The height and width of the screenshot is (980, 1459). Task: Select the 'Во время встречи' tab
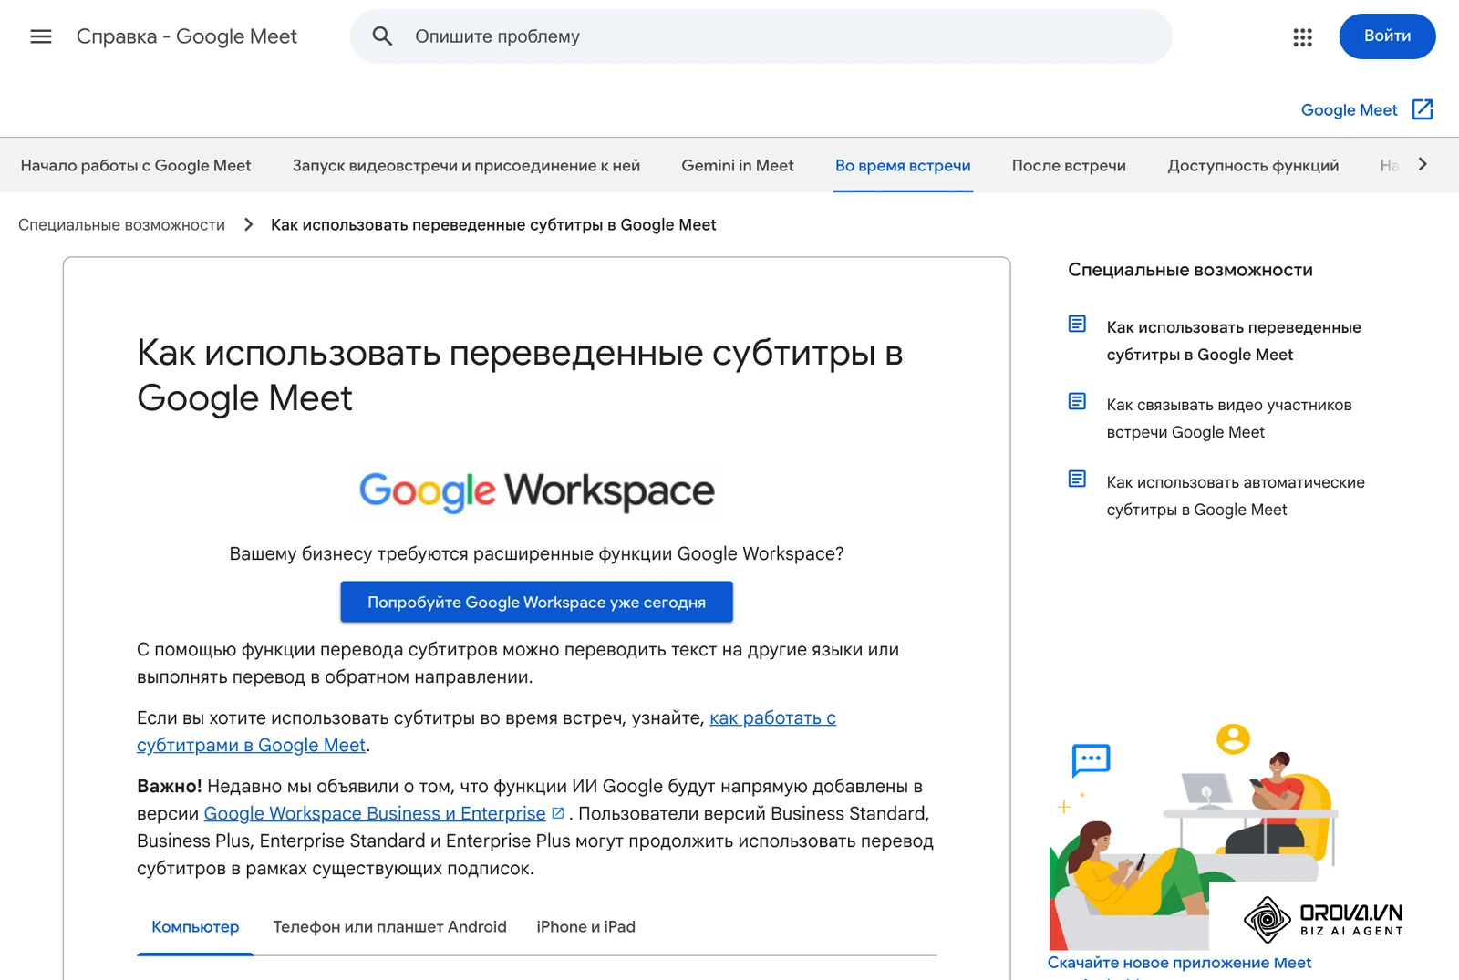pyautogui.click(x=903, y=166)
